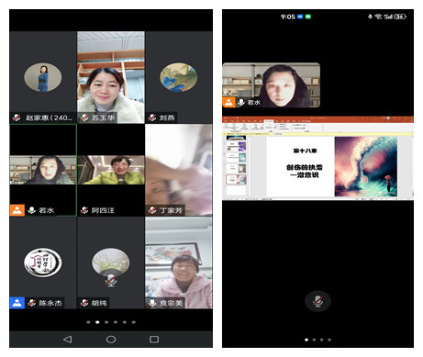
Task: Click Wi-Fi icon in phone status bar
Action: coord(378,17)
